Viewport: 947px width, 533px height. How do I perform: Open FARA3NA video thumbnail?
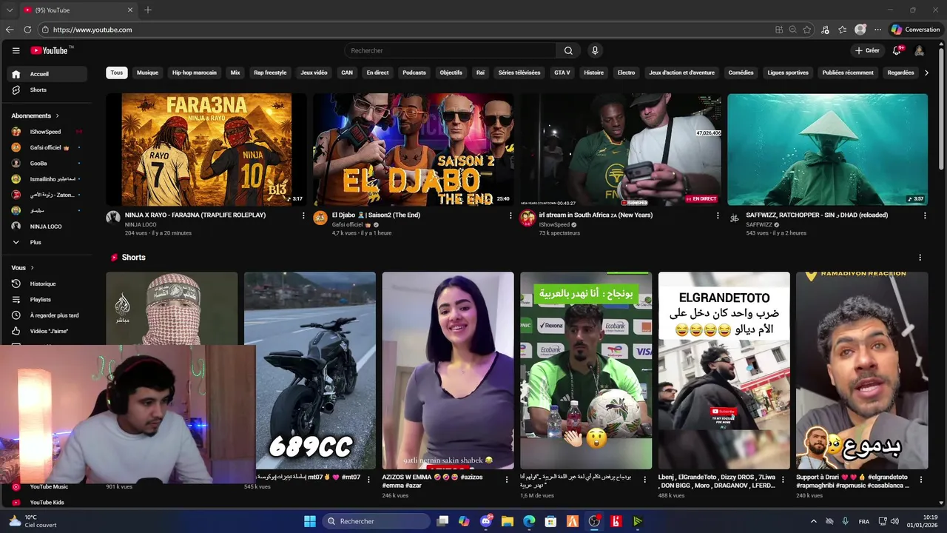point(206,150)
